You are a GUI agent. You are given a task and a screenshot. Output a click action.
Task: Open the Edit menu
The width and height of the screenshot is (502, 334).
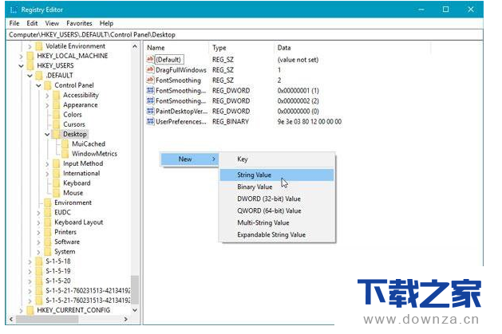[32, 23]
